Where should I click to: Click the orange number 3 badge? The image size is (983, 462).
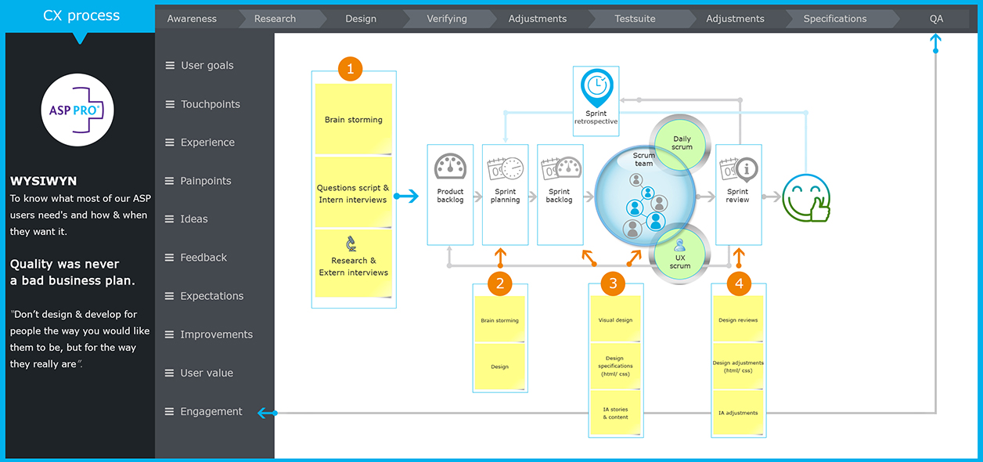(x=613, y=283)
